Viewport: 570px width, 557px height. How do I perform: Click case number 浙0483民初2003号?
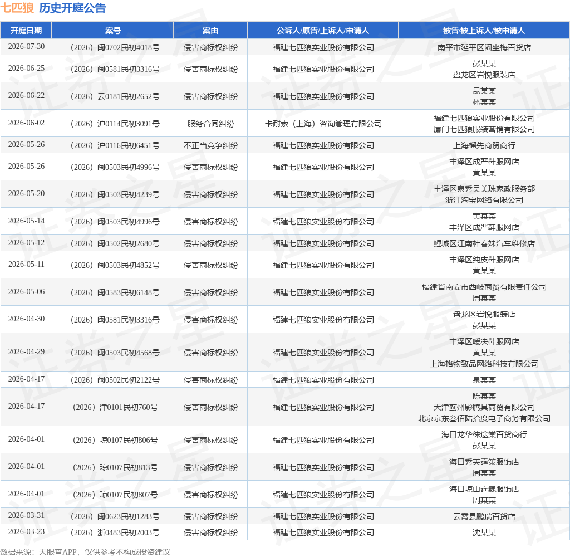pos(115,532)
